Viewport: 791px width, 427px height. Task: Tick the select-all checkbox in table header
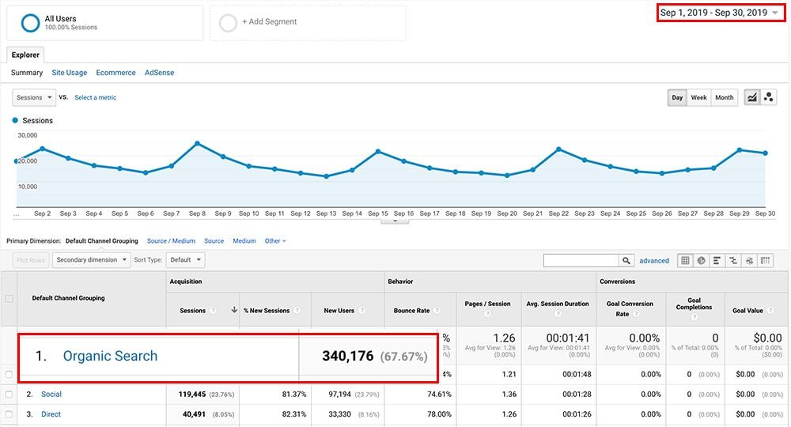pos(9,298)
